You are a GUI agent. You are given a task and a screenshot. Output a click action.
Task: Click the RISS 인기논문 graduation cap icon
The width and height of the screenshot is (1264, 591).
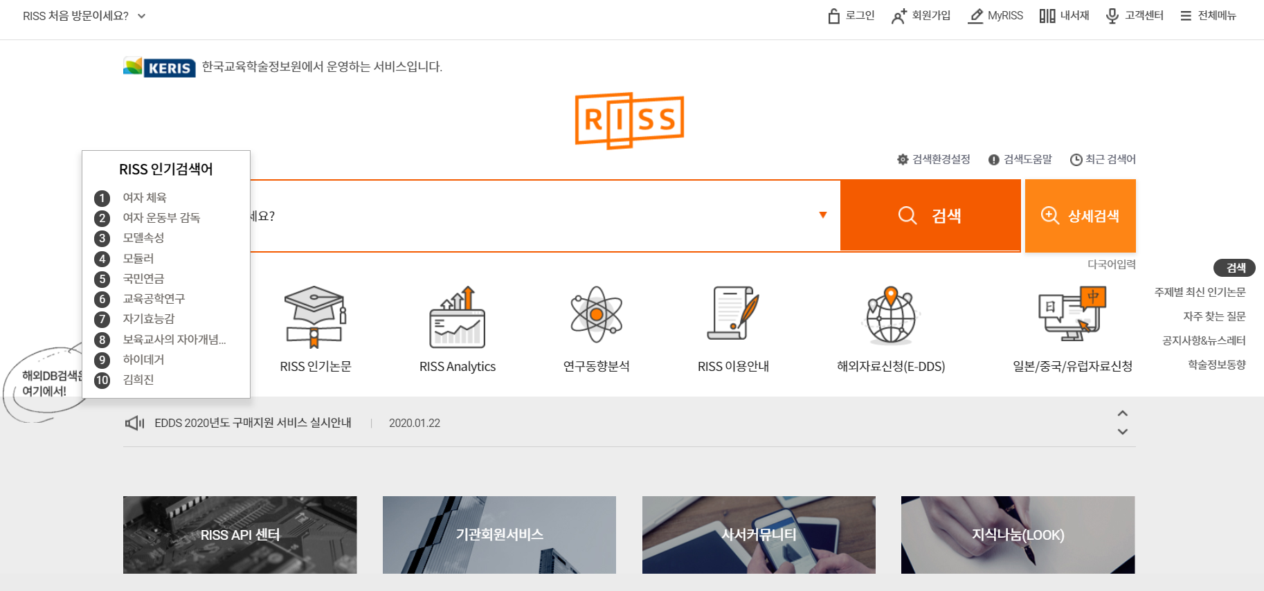pyautogui.click(x=316, y=317)
